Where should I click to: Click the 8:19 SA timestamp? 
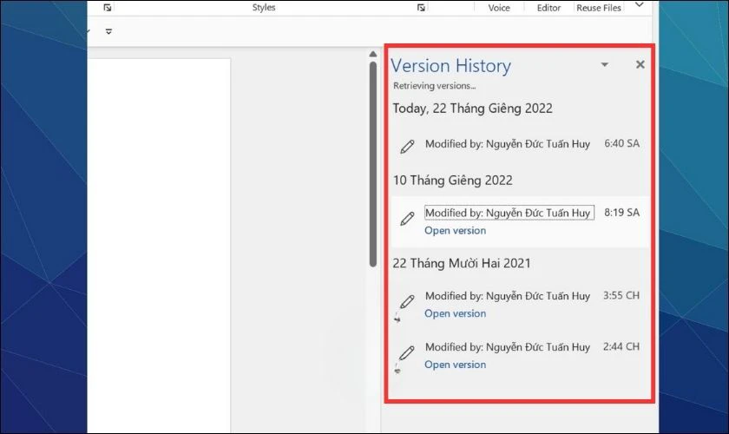[621, 213]
